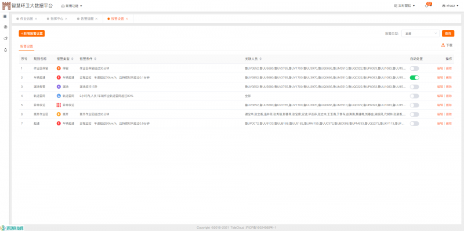Screen dimensions: 464x231
Task: Switch to the 作业云图 tab
Action: pos(27,19)
